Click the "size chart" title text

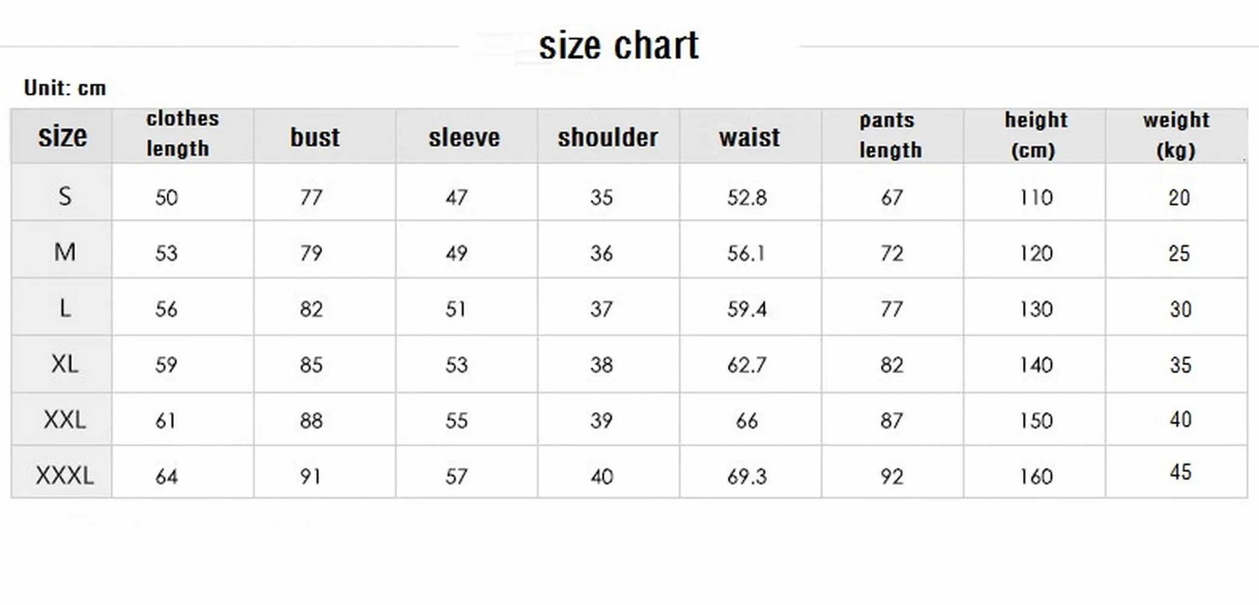pyautogui.click(x=618, y=46)
